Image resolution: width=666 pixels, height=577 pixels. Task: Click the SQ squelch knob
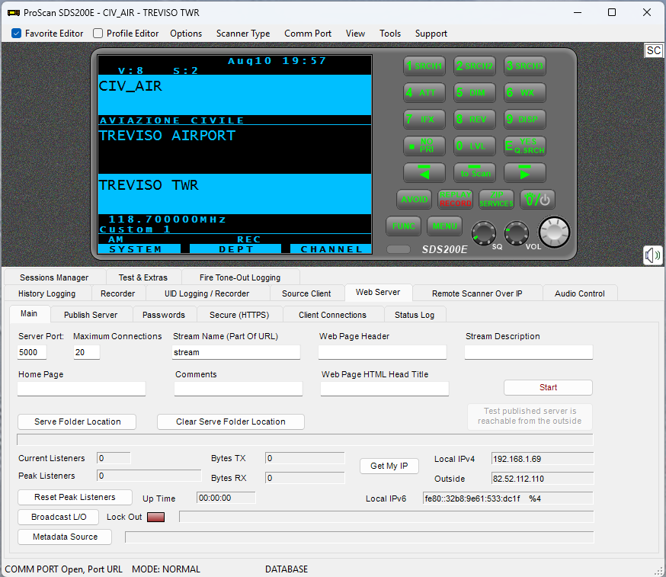[483, 233]
